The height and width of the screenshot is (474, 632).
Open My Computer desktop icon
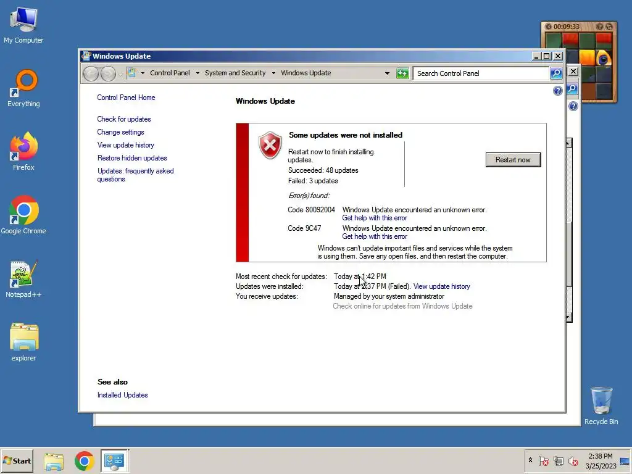tap(23, 25)
